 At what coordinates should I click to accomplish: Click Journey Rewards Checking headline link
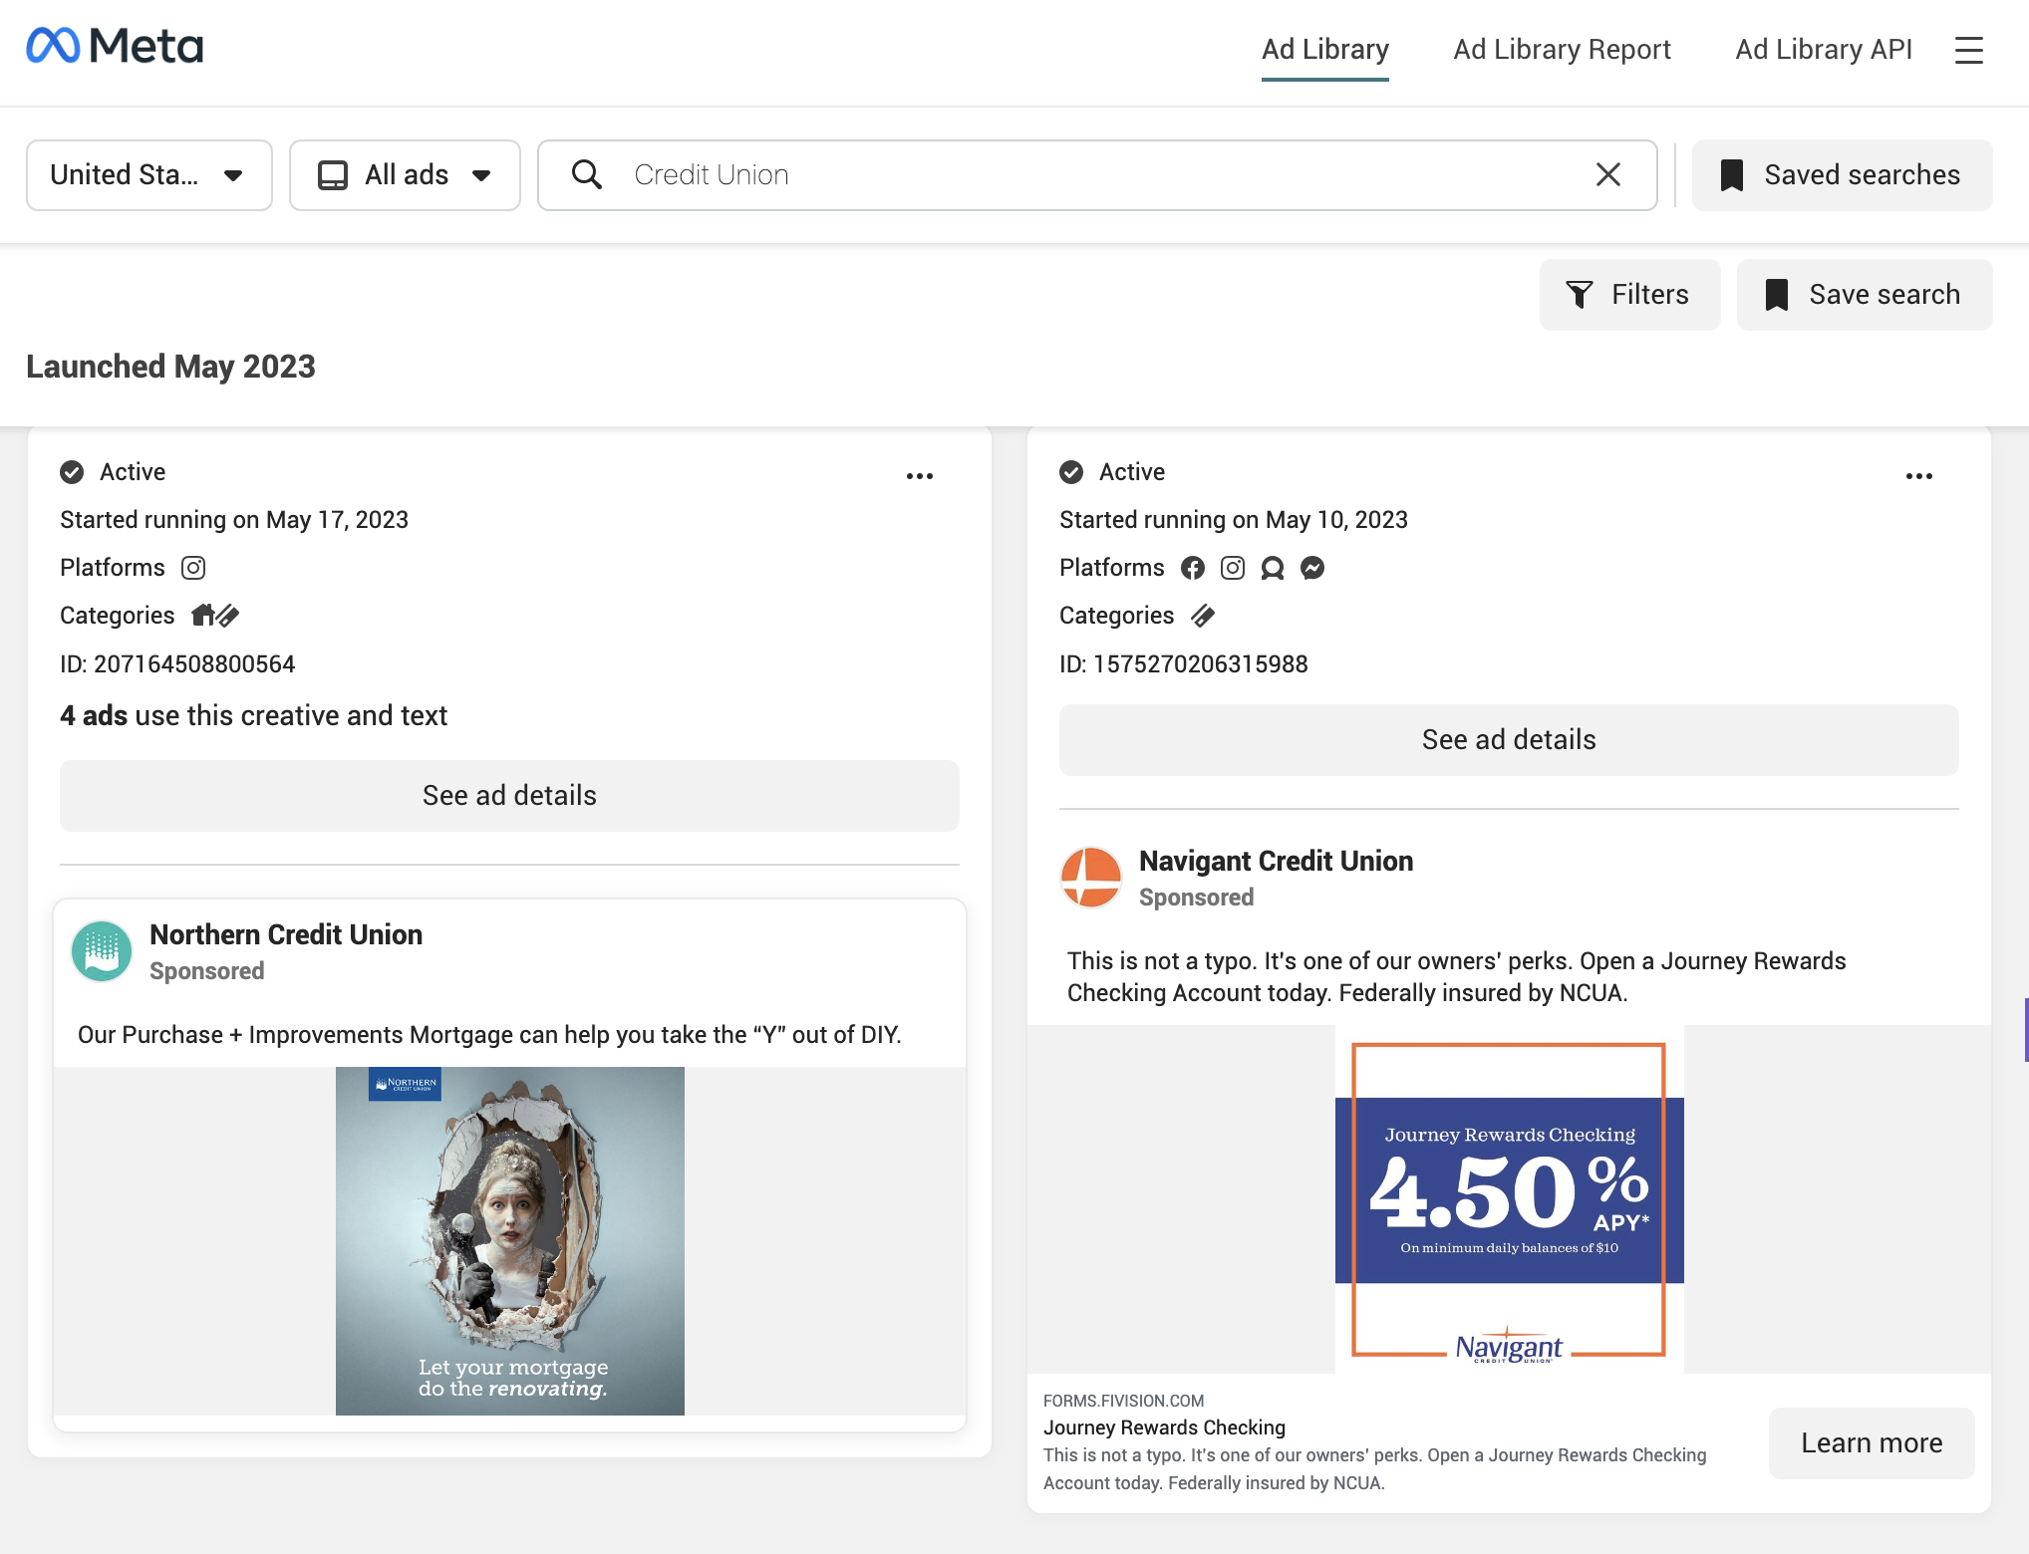[1164, 1427]
